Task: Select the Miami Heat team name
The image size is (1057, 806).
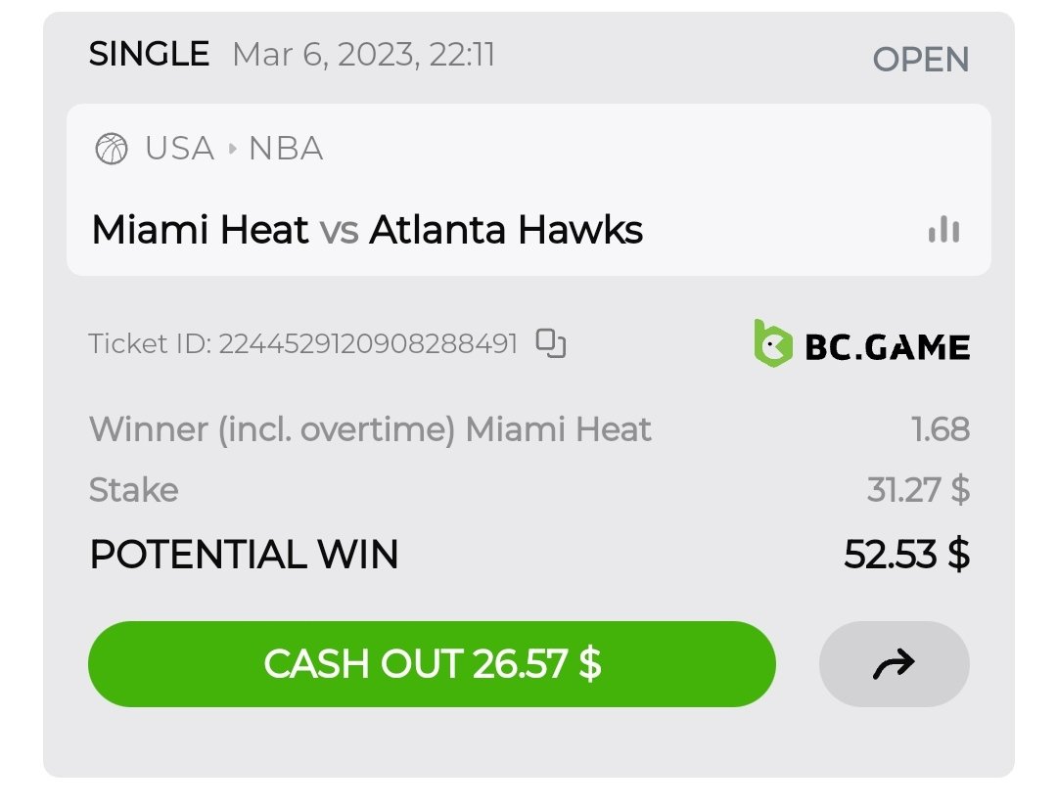Action: tap(200, 231)
